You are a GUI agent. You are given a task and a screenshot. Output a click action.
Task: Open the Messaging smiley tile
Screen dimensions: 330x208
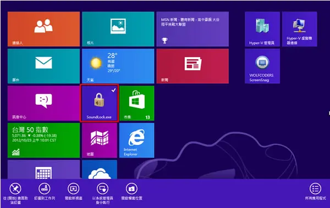[44, 103]
